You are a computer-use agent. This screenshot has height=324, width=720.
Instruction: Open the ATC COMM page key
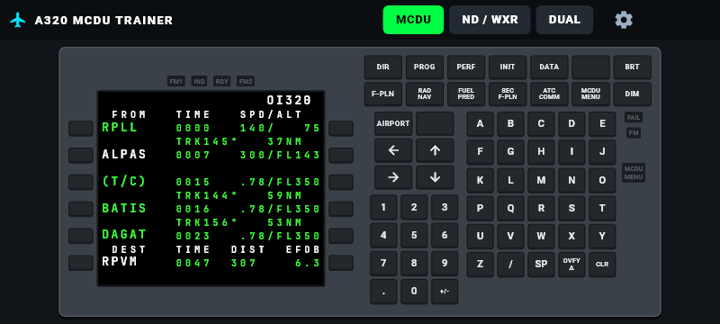[x=549, y=94]
